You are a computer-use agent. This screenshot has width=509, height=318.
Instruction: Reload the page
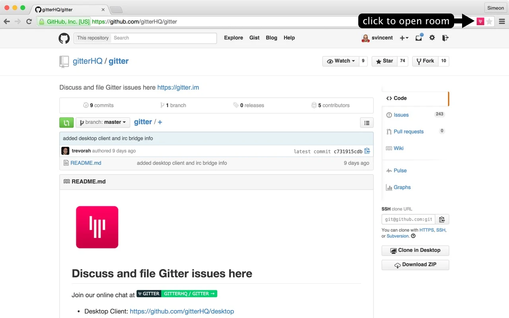click(x=29, y=21)
